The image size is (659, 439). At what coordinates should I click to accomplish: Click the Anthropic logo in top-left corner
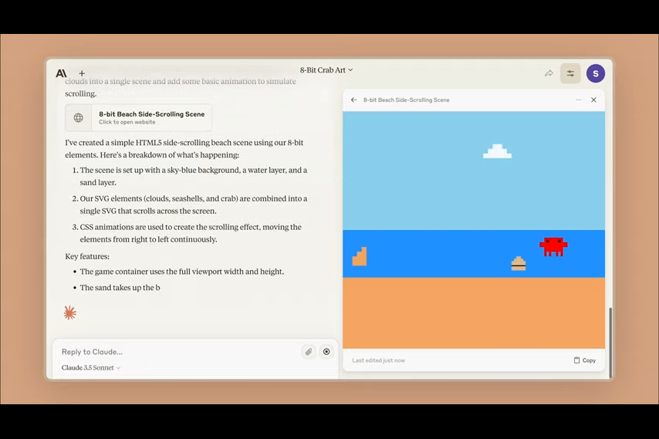[x=62, y=73]
